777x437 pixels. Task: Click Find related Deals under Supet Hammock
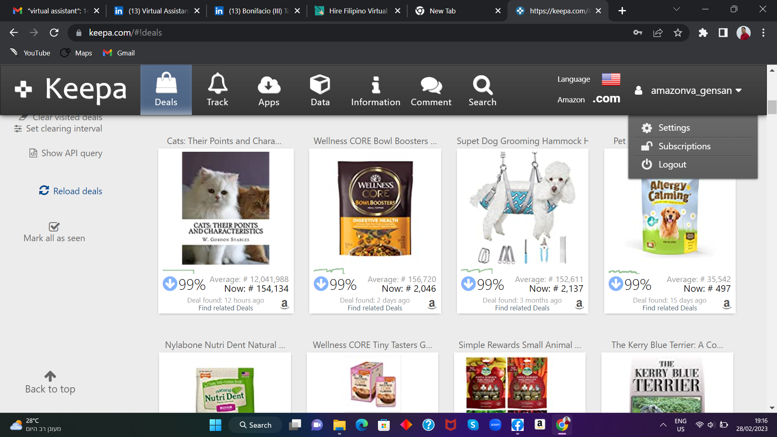pyautogui.click(x=522, y=308)
